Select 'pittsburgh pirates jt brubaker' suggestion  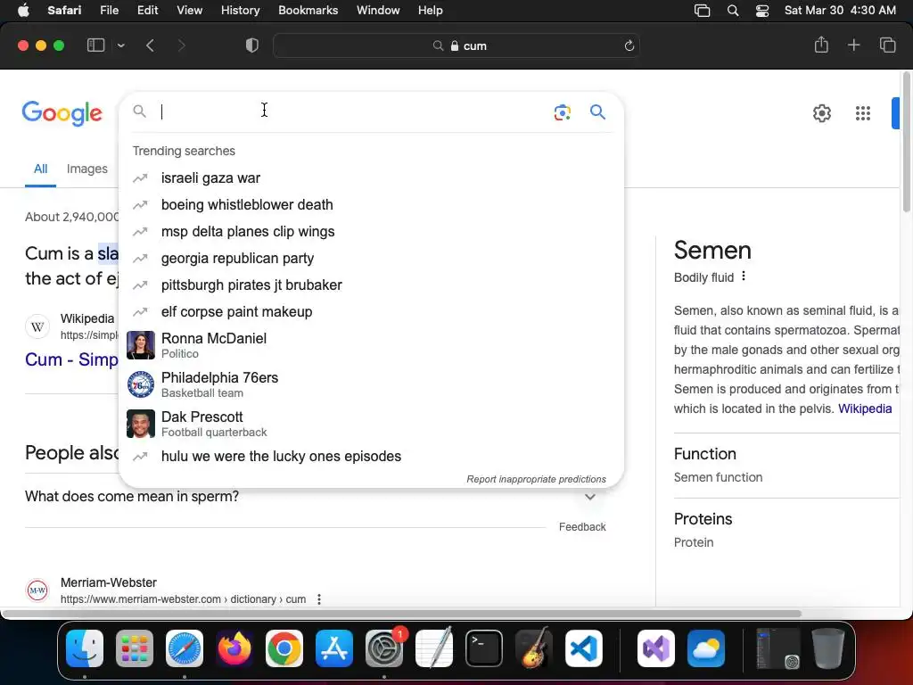[x=371, y=285]
